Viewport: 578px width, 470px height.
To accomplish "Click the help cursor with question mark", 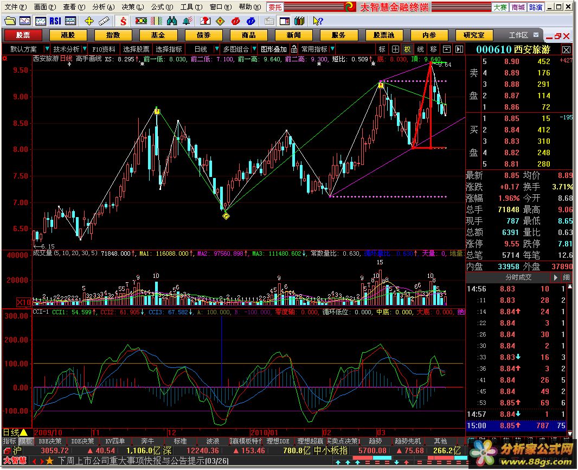I will 318,21.
